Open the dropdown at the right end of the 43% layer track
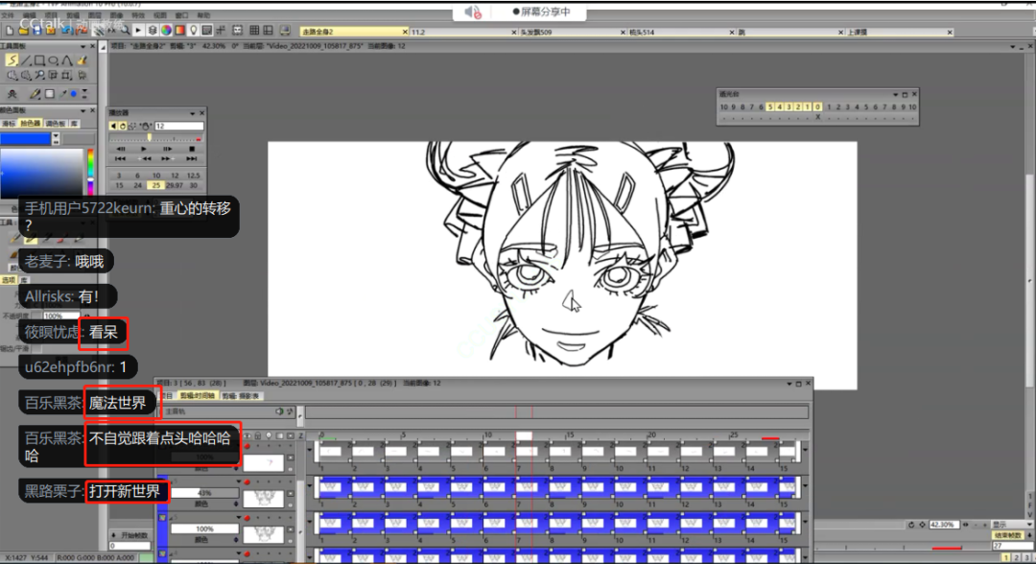This screenshot has height=564, width=1036. coord(805,486)
